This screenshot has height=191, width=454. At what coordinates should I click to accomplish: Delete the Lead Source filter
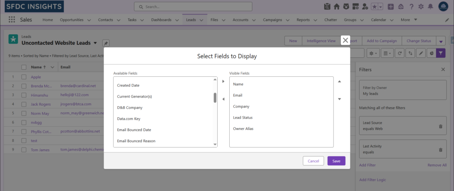[x=440, y=126]
